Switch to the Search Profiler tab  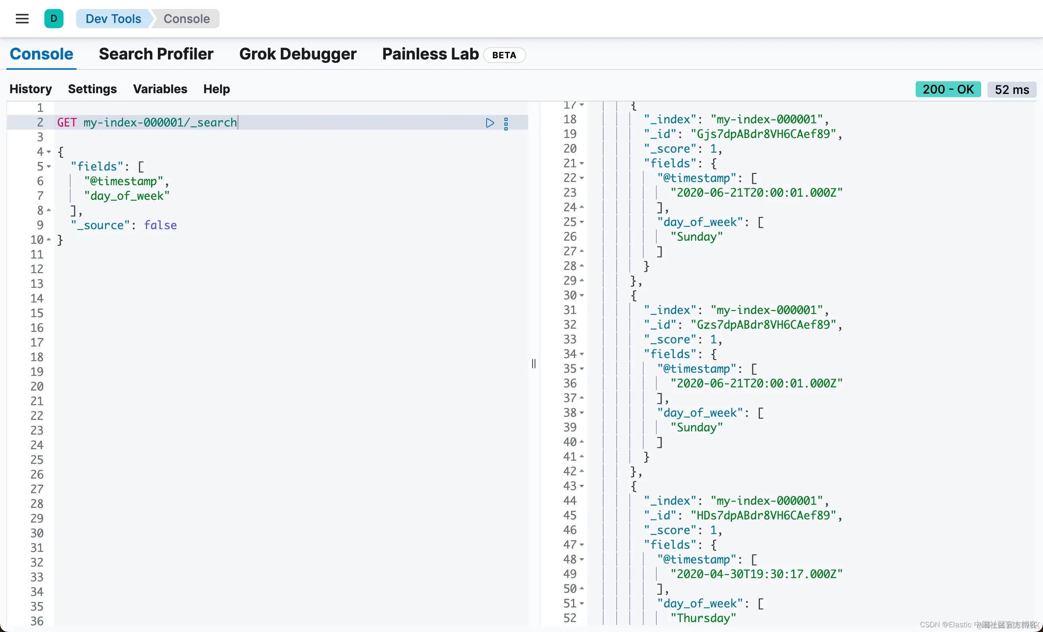[156, 54]
